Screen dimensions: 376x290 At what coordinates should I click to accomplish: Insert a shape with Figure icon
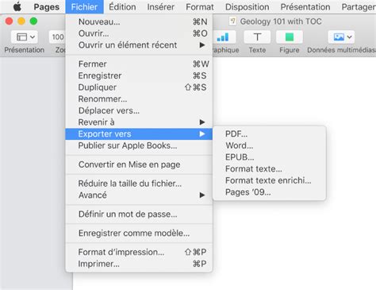tap(290, 37)
